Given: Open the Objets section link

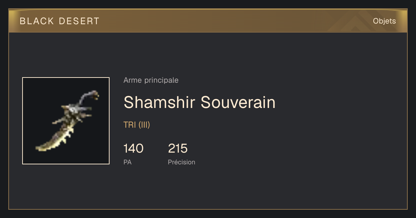Looking at the screenshot, I should [384, 21].
